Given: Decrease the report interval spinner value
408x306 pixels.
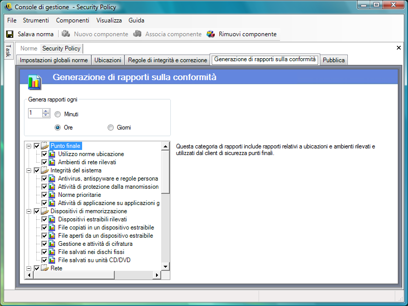Looking at the screenshot, I should pos(46,115).
